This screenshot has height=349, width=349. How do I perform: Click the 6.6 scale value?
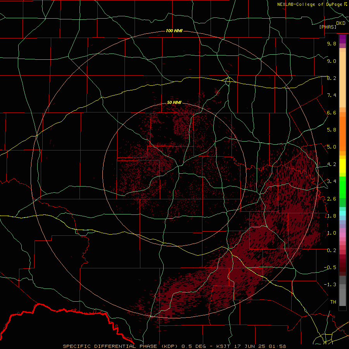click(332, 112)
